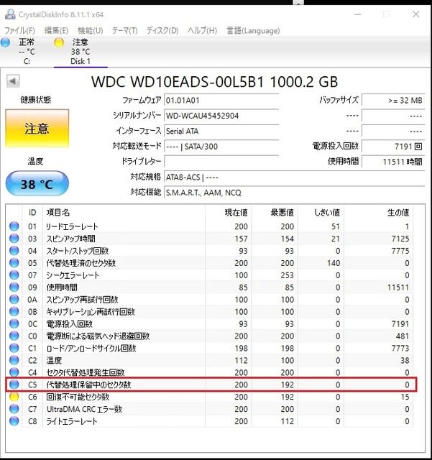This screenshot has width=432, height=460.
Task: Select the シークエラーレート attribute row
Action: (x=210, y=275)
